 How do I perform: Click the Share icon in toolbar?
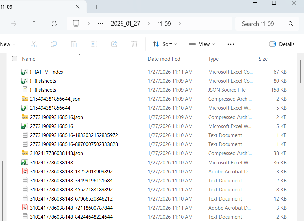click(x=114, y=44)
